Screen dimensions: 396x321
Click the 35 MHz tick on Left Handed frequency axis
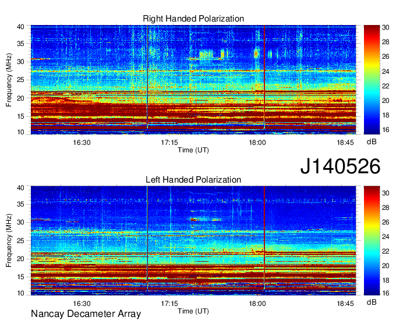tap(20, 204)
